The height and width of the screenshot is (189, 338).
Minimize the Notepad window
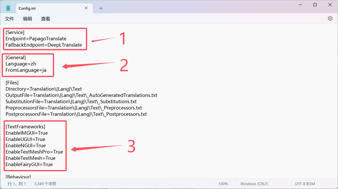coord(300,5)
